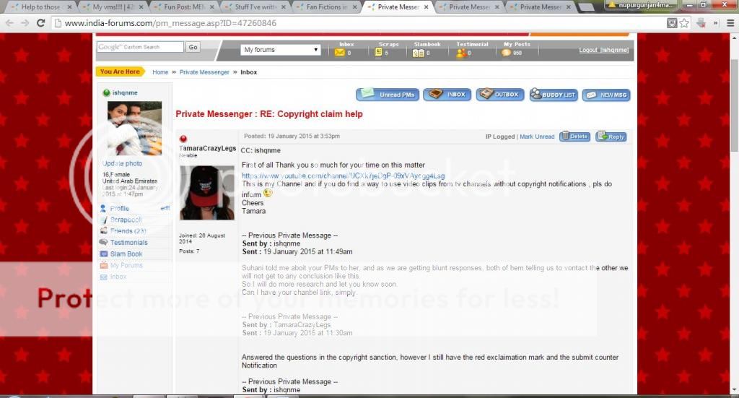Click the Slambook icon in header
The width and height of the screenshot is (739, 398).
(418, 53)
